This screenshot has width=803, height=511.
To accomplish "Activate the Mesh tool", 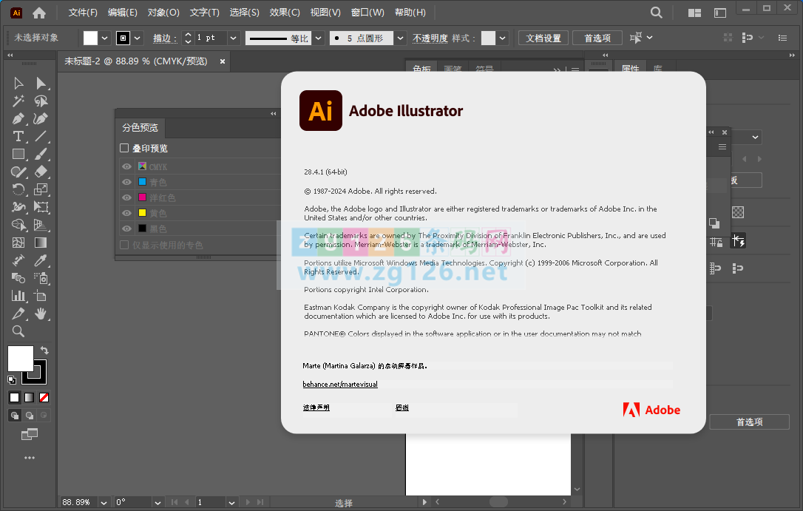I will 18,243.
